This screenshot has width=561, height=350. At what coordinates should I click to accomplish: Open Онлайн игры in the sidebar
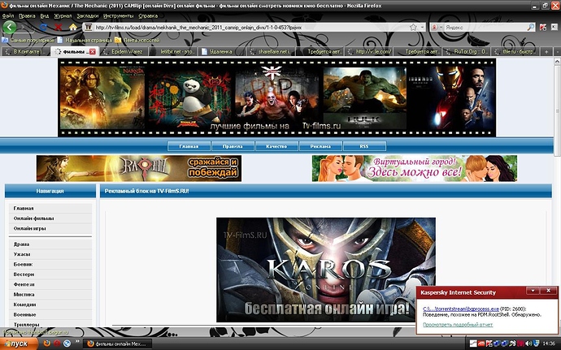[50, 228]
